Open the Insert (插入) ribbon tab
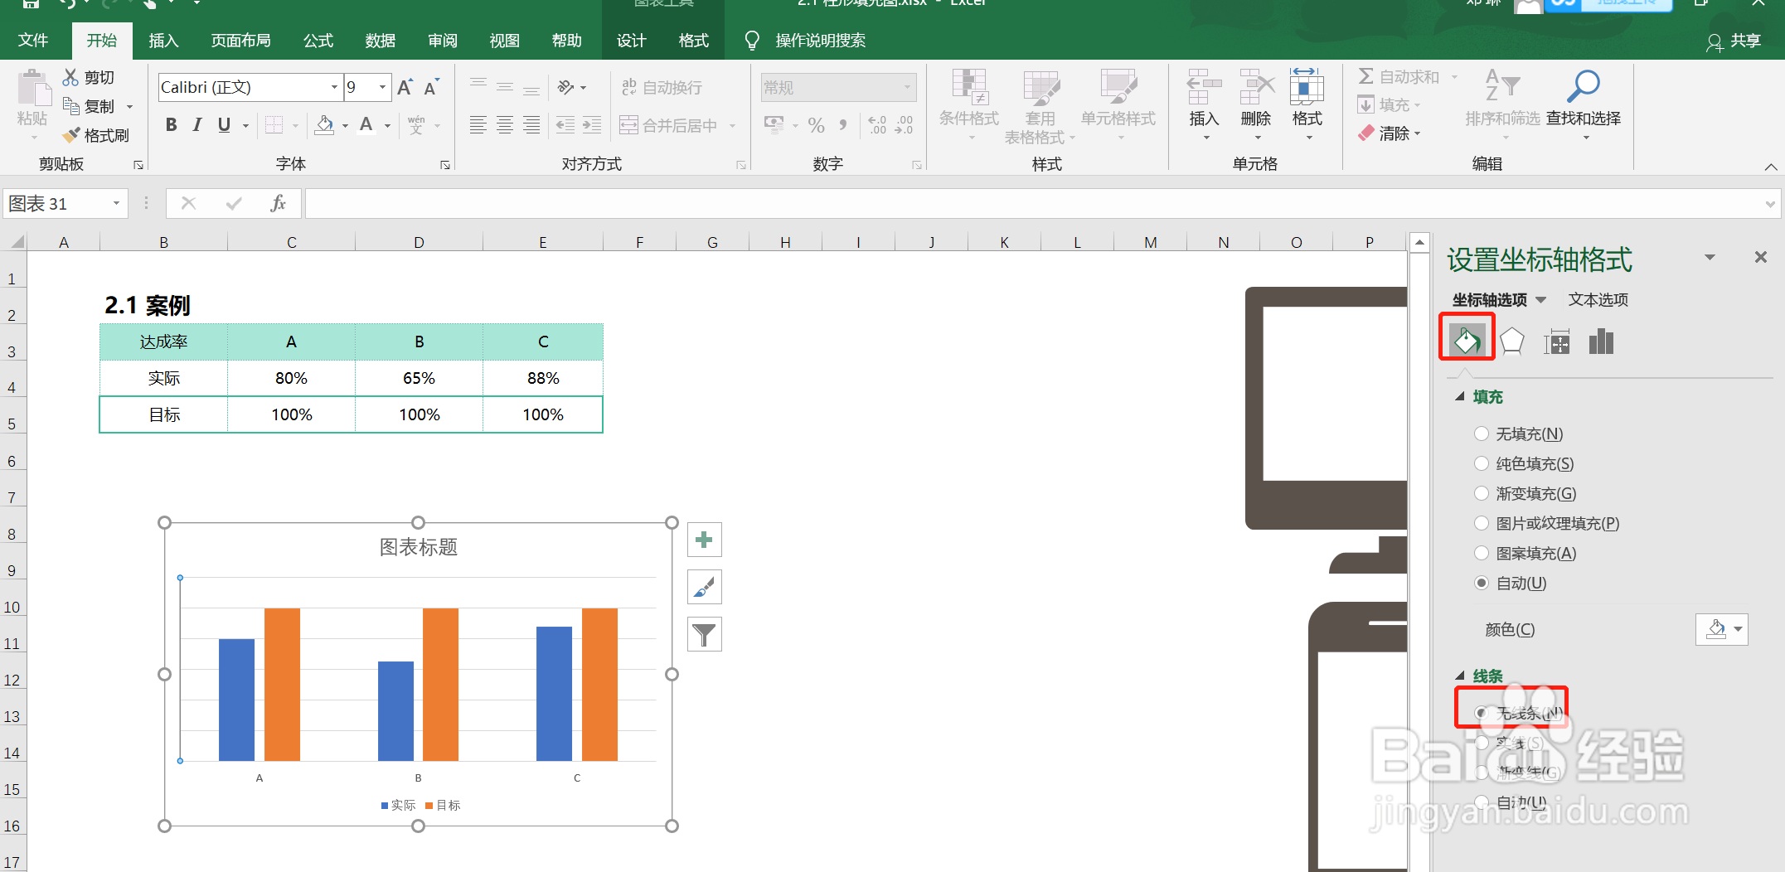This screenshot has width=1785, height=872. coord(163,41)
